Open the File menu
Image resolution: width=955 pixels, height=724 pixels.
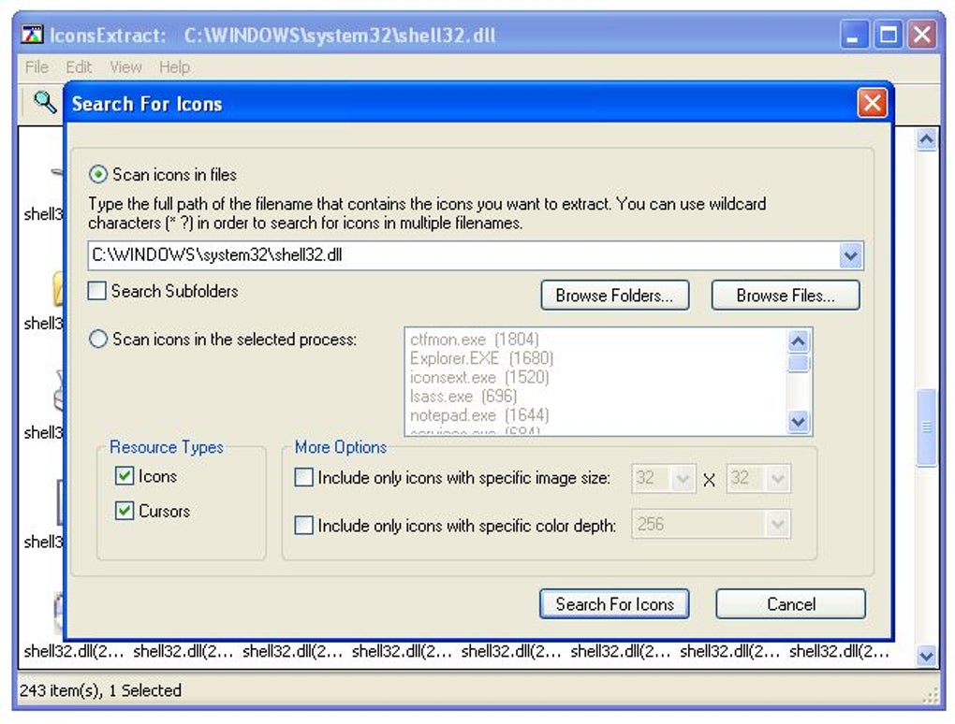click(x=37, y=67)
